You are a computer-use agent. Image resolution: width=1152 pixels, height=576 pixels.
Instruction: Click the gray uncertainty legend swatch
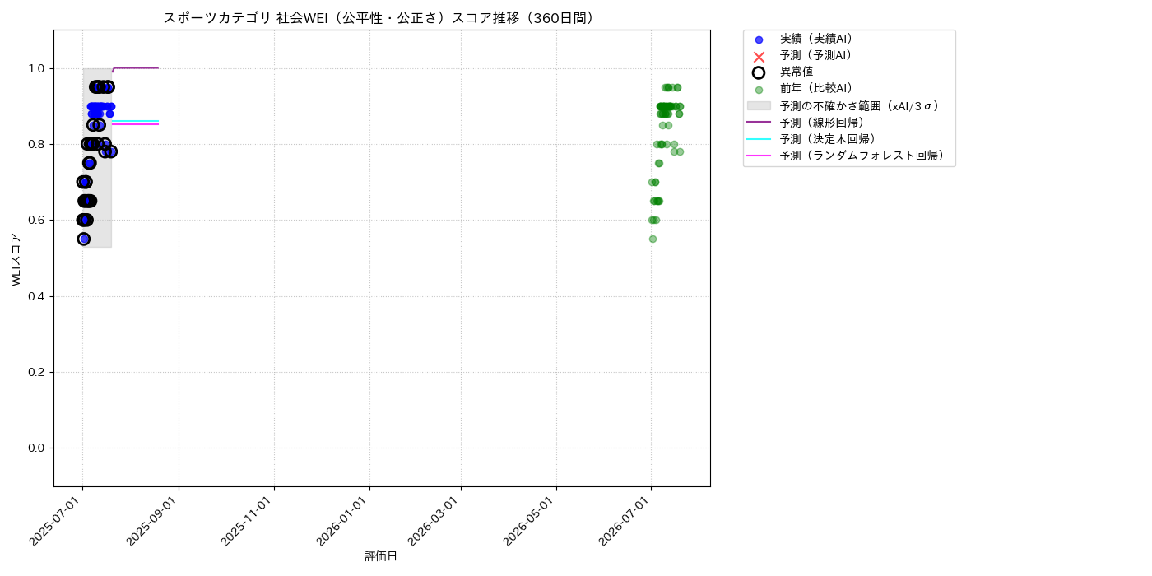click(759, 105)
